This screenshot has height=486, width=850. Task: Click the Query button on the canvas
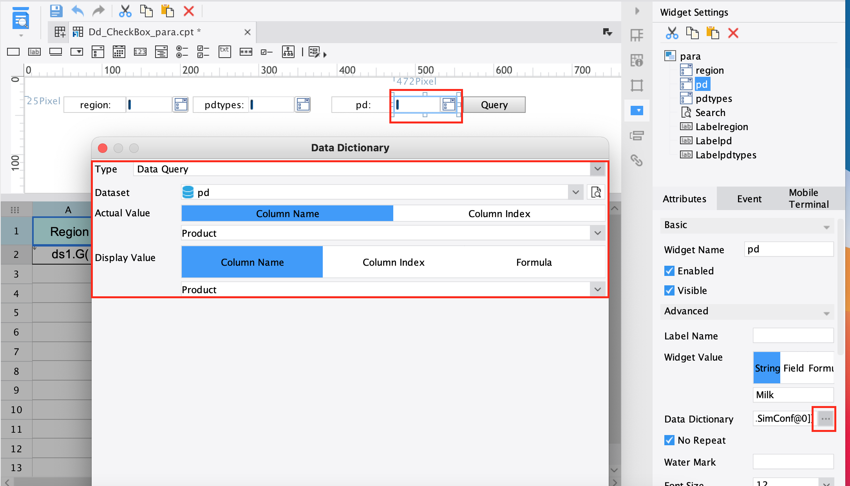[x=494, y=105]
